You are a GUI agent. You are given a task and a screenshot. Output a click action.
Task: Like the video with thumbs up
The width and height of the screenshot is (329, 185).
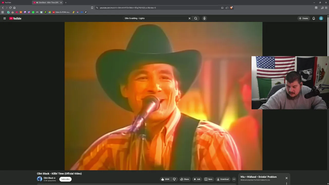pyautogui.click(x=165, y=179)
